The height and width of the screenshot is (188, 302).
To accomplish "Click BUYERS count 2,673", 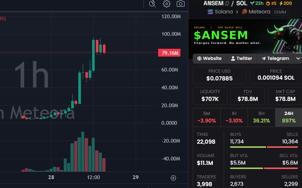I will (237, 184).
